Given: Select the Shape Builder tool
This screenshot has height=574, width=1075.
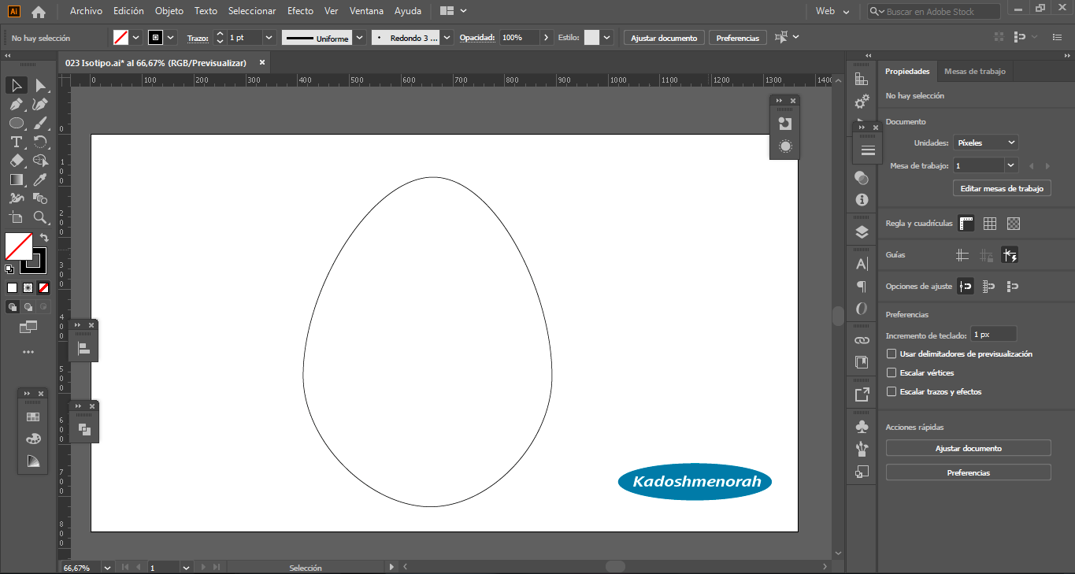Looking at the screenshot, I should click(40, 161).
